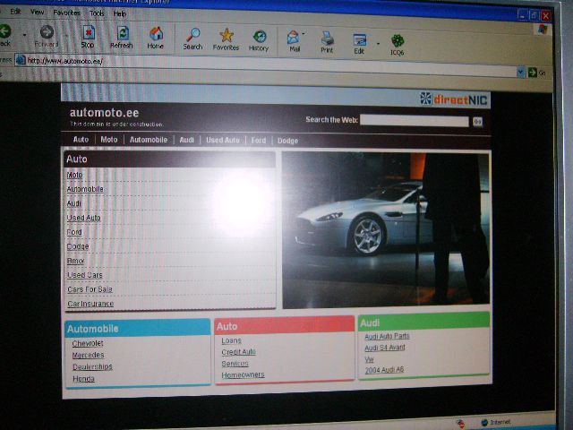The width and height of the screenshot is (573, 430).
Task: Follow the Audi S4 Avant link
Action: coord(384,348)
